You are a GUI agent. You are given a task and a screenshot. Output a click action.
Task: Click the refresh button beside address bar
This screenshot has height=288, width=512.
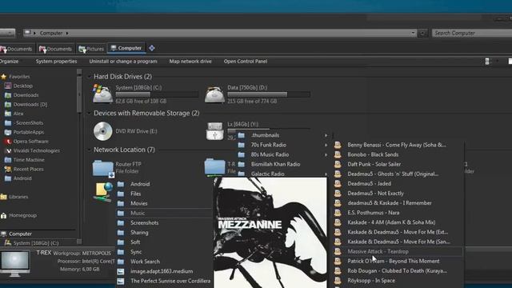point(422,33)
